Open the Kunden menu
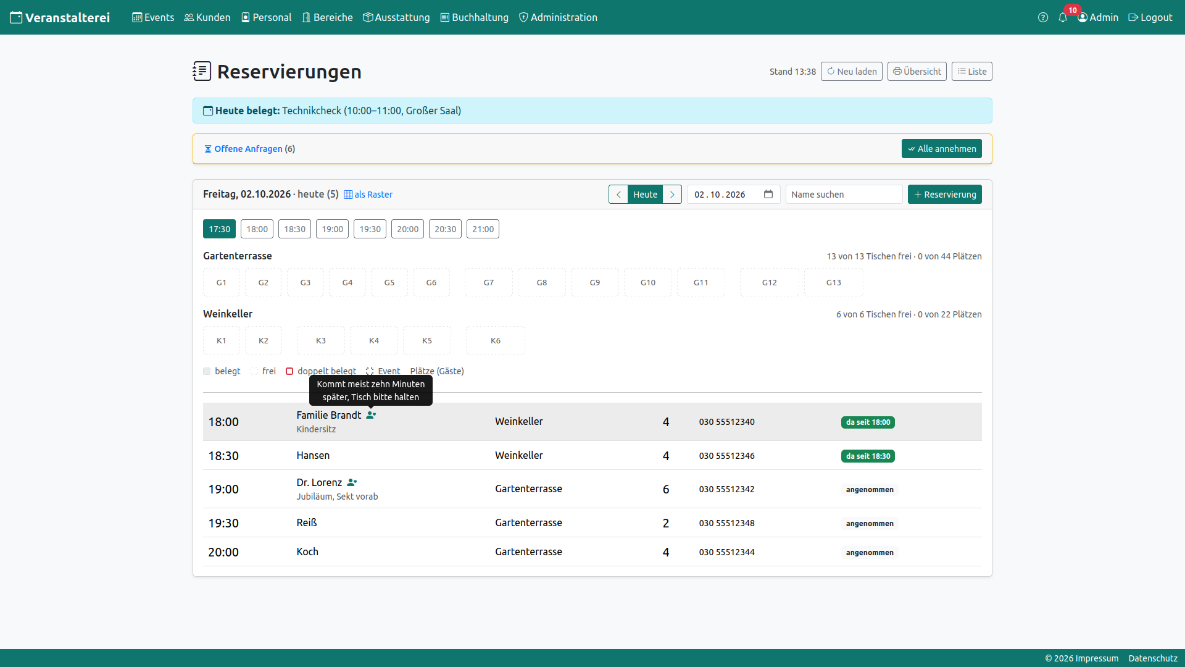This screenshot has width=1185, height=667. 207,17
